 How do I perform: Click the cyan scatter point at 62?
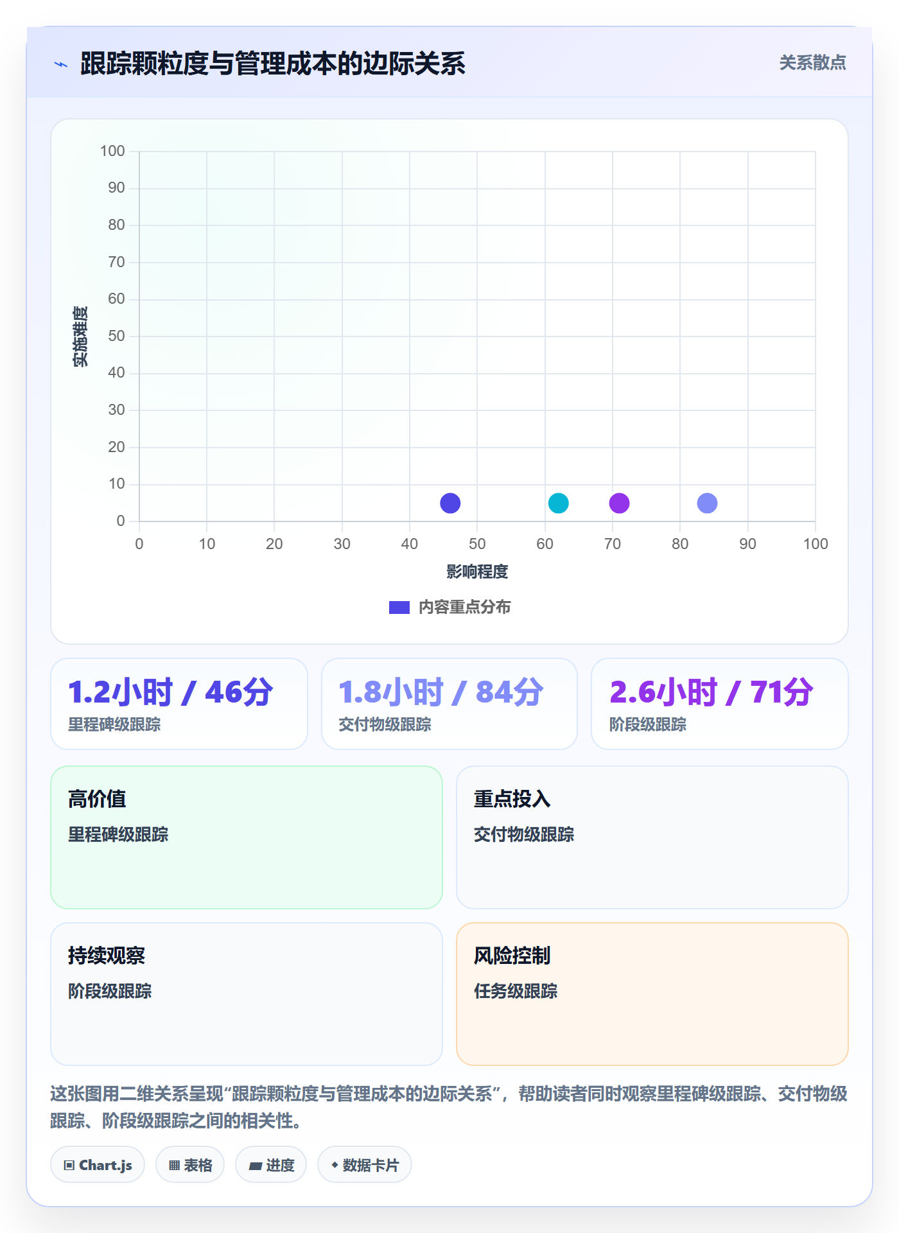pos(559,503)
